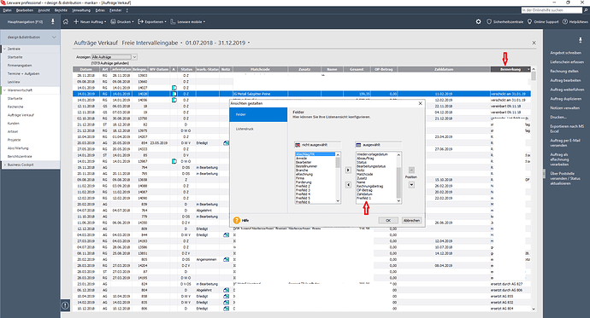This screenshot has width=590, height=318.
Task: Click Matchcode column header
Action: coord(261,69)
